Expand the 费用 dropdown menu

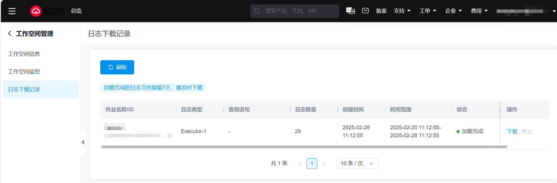coord(479,11)
